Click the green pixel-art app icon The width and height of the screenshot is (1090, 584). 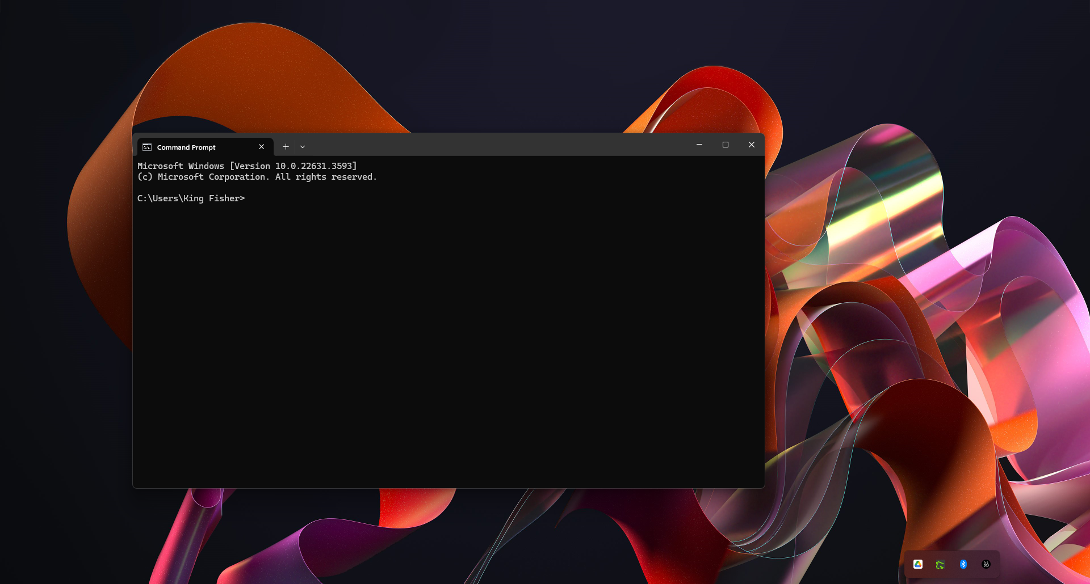tap(941, 564)
